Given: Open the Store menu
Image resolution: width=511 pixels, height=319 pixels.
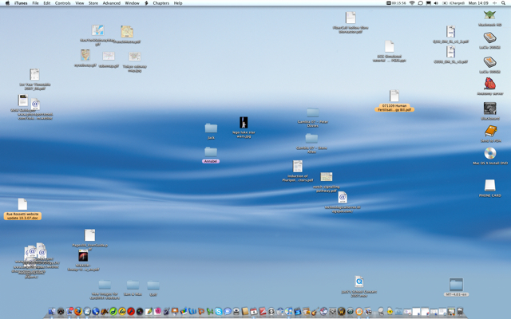Looking at the screenshot, I should pyautogui.click(x=93, y=3).
